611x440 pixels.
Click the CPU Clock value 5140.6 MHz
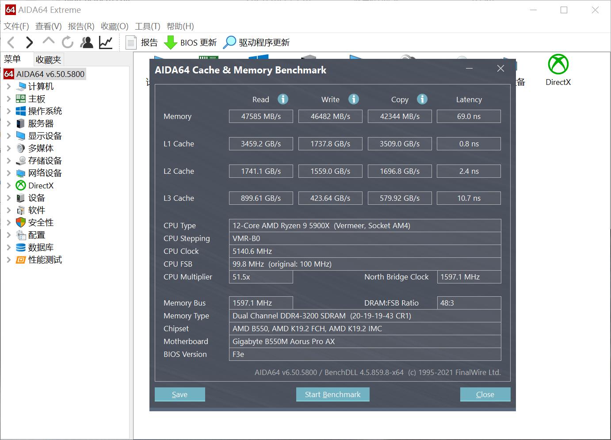tap(365, 251)
